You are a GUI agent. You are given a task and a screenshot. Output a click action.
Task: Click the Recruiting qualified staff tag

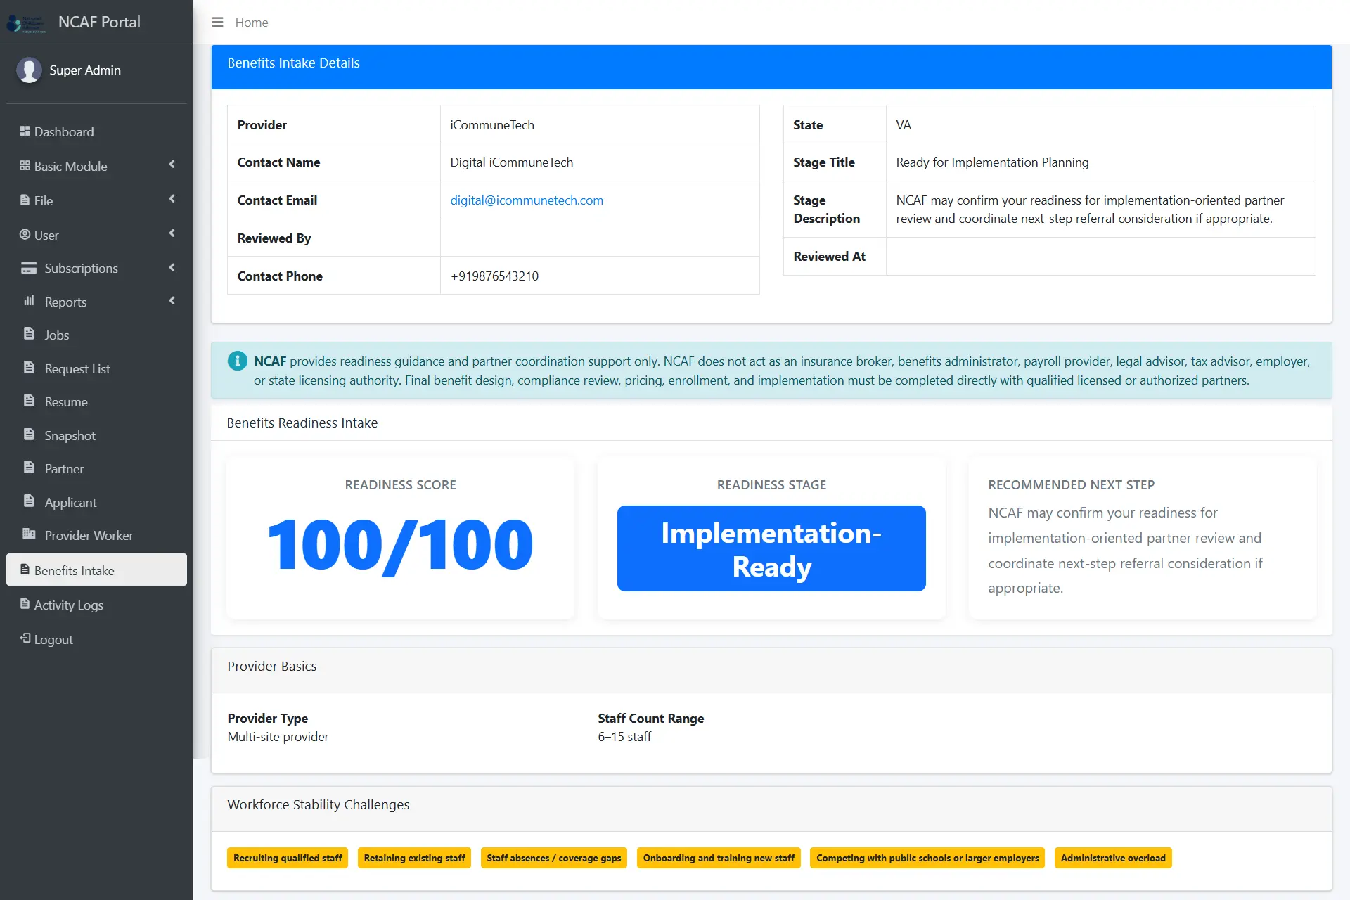point(288,858)
